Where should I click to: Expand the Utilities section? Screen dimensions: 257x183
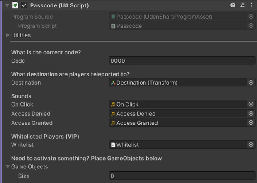pos(7,35)
